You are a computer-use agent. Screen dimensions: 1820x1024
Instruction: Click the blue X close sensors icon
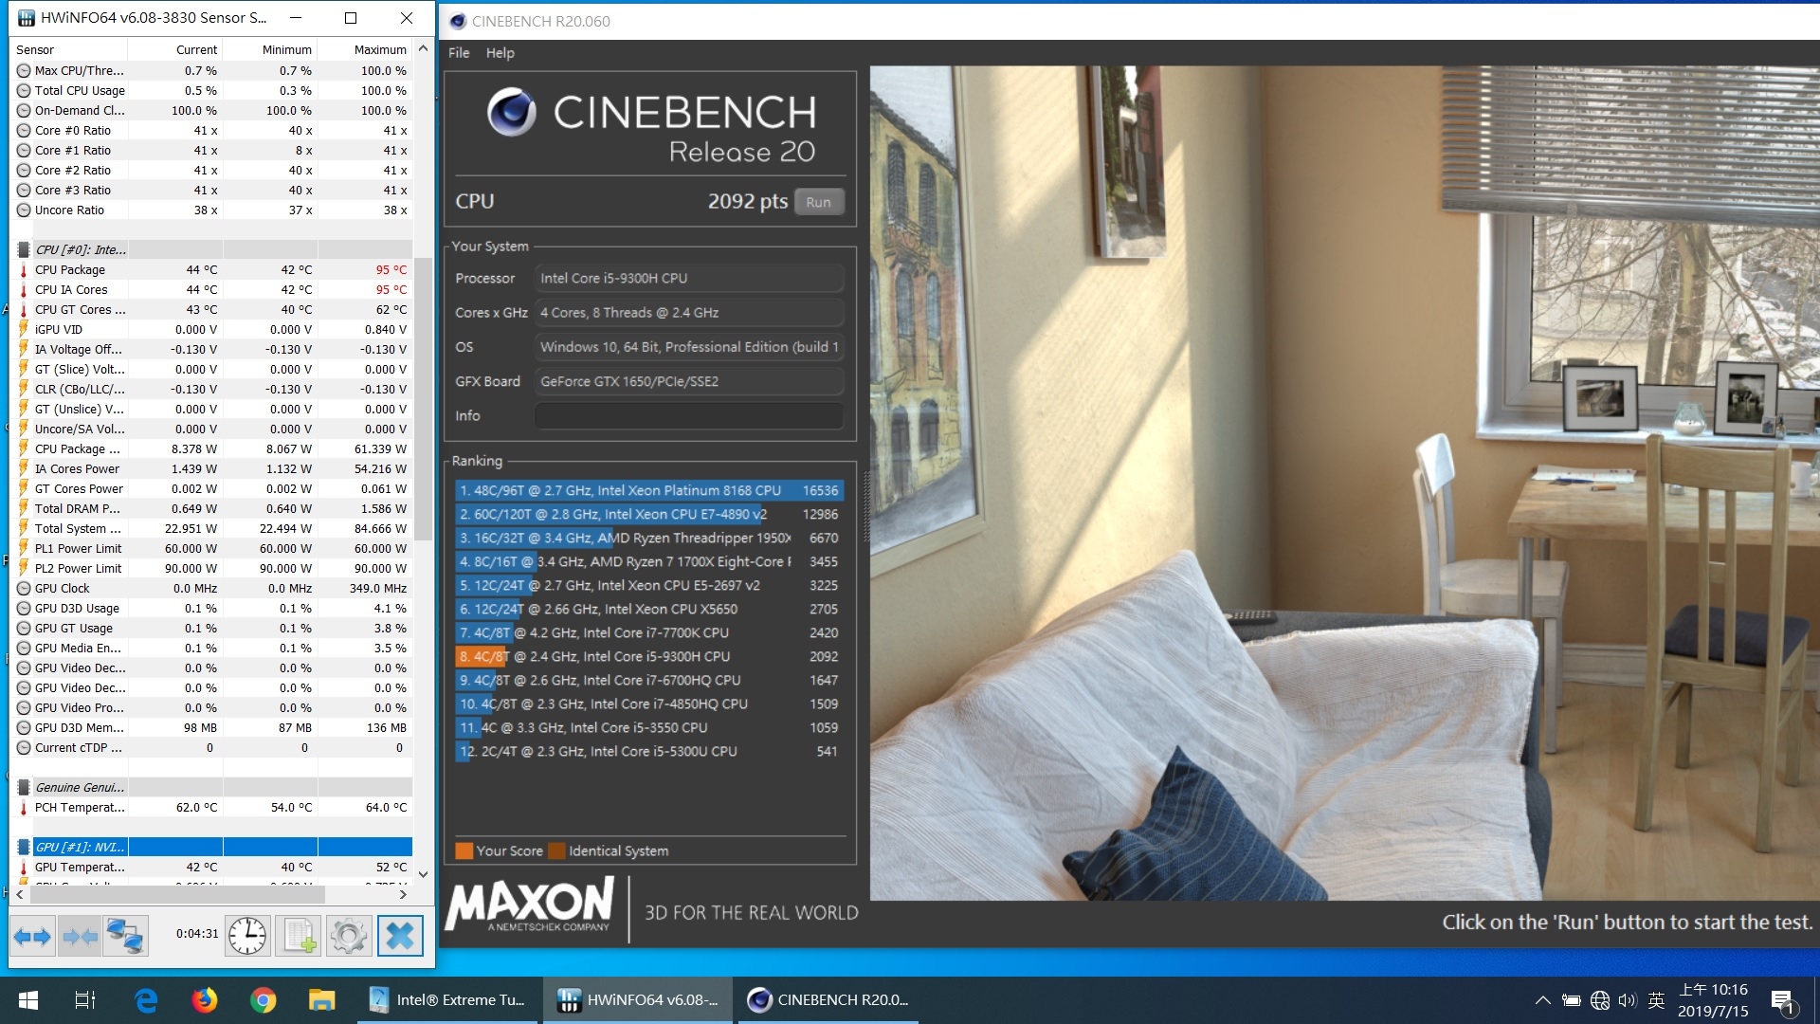tap(400, 937)
